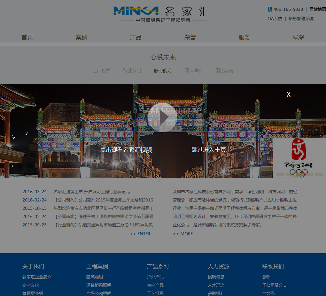Click 点击观看名家汇视频 text

(x=126, y=150)
